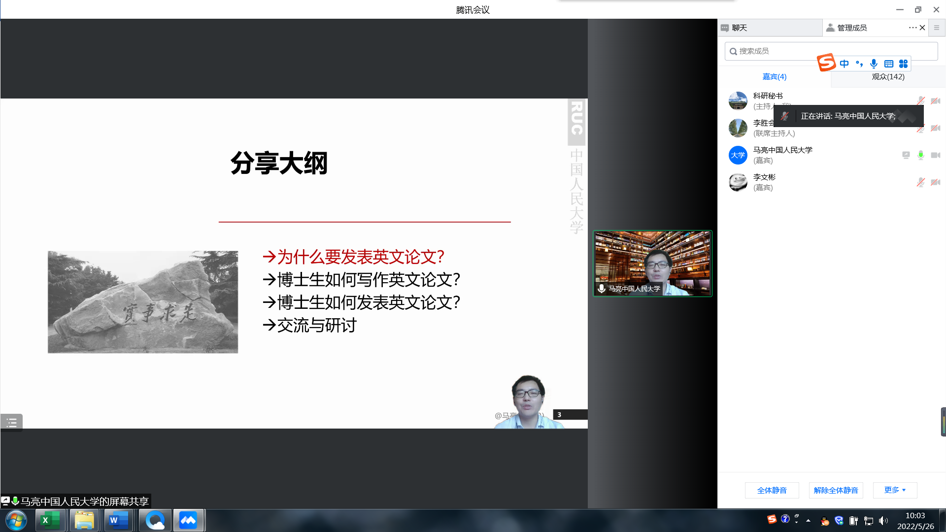Click 博士生如何写作英文论文? outline item
The width and height of the screenshot is (946, 532).
click(x=362, y=279)
